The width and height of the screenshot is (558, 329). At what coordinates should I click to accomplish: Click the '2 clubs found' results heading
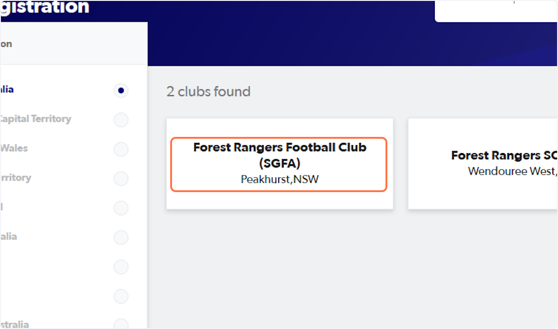pos(208,91)
